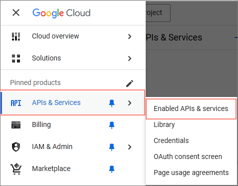238x186 pixels.
Task: Expand the IAM & Admin submenu chevron
Action: (x=130, y=147)
